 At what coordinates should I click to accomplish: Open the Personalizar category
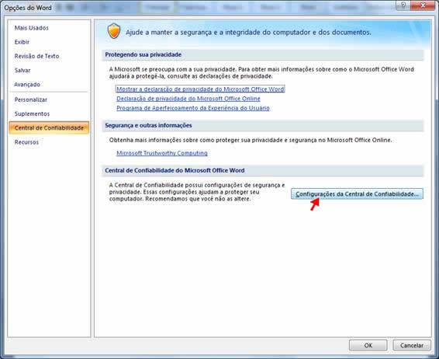(x=31, y=99)
